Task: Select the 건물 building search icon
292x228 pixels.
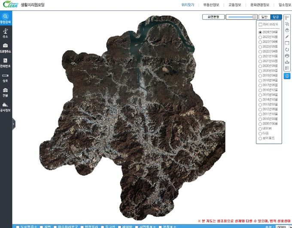Action: pos(6,92)
